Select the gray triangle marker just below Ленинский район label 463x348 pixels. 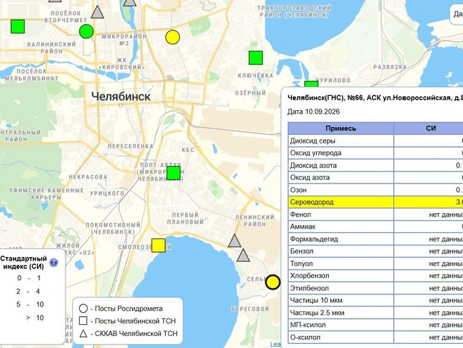(234, 241)
